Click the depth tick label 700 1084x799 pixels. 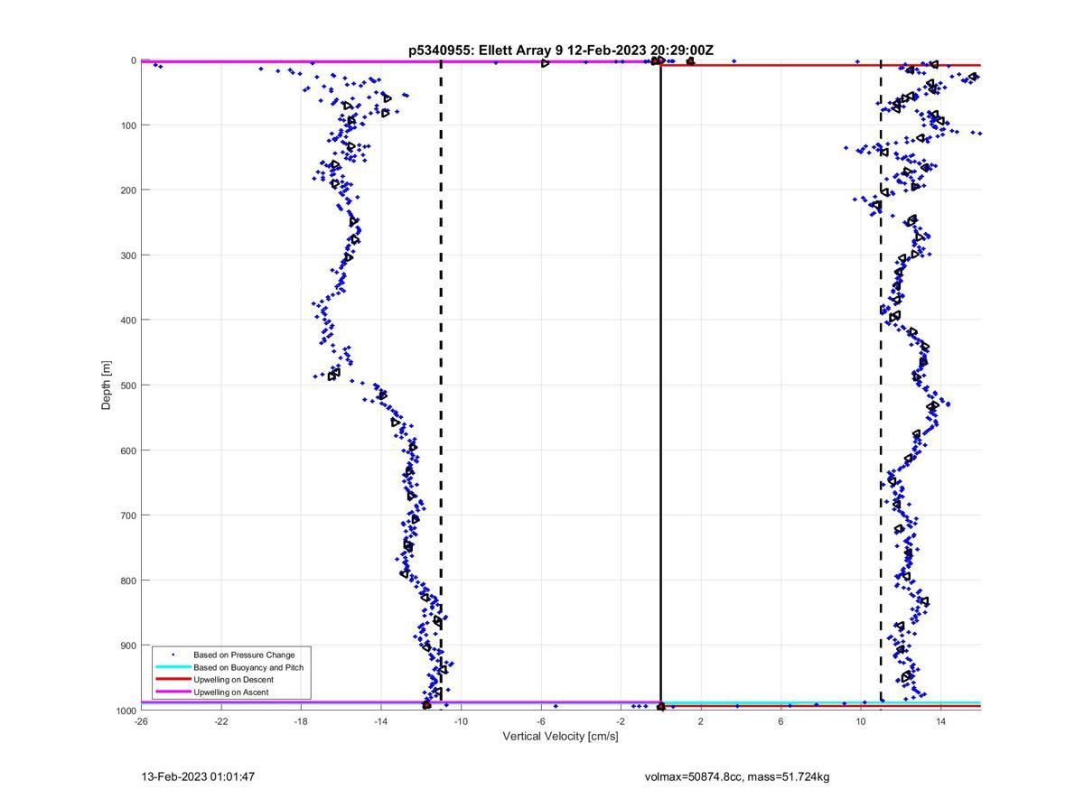128,516
